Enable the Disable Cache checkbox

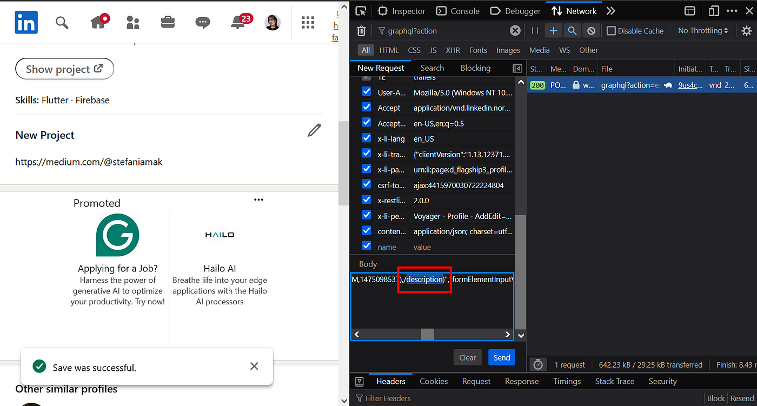click(x=611, y=31)
